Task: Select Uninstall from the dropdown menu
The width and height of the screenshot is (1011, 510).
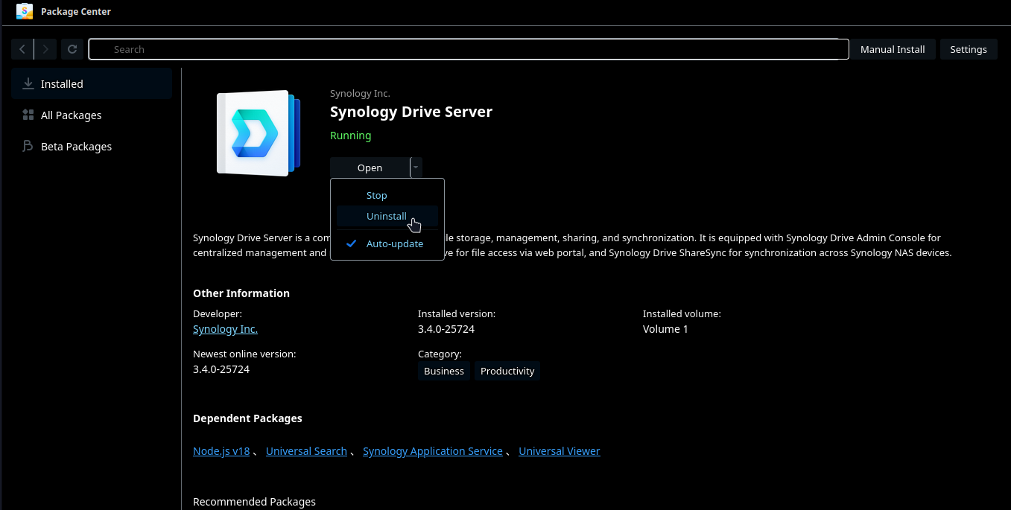Action: pyautogui.click(x=386, y=216)
